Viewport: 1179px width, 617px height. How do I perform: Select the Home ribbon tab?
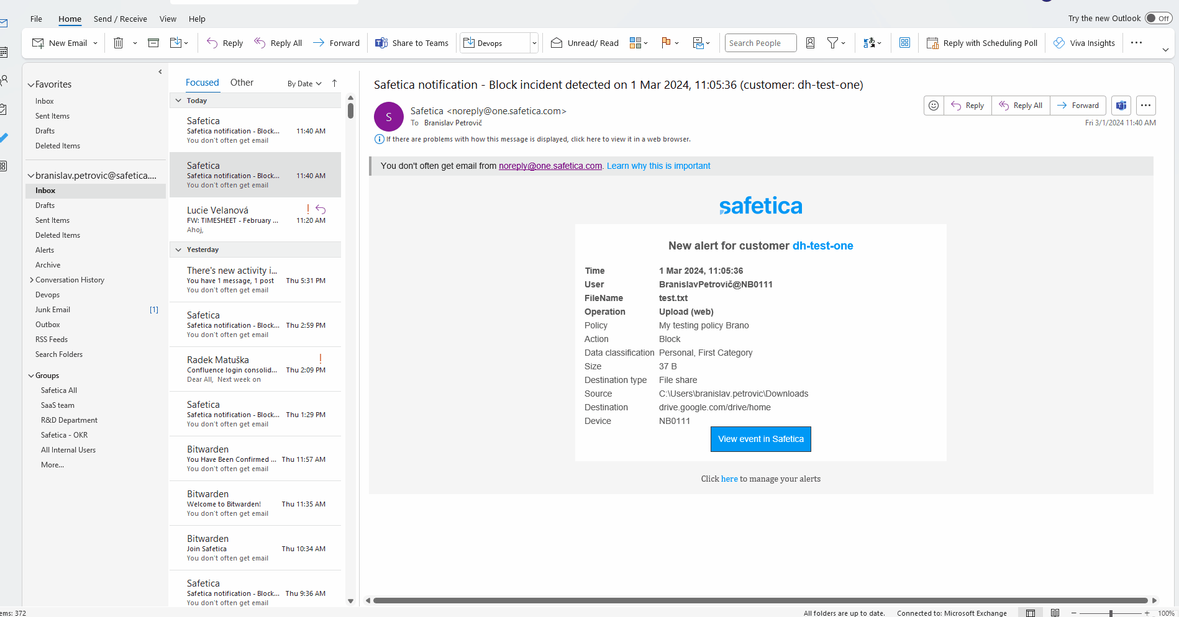pos(70,19)
